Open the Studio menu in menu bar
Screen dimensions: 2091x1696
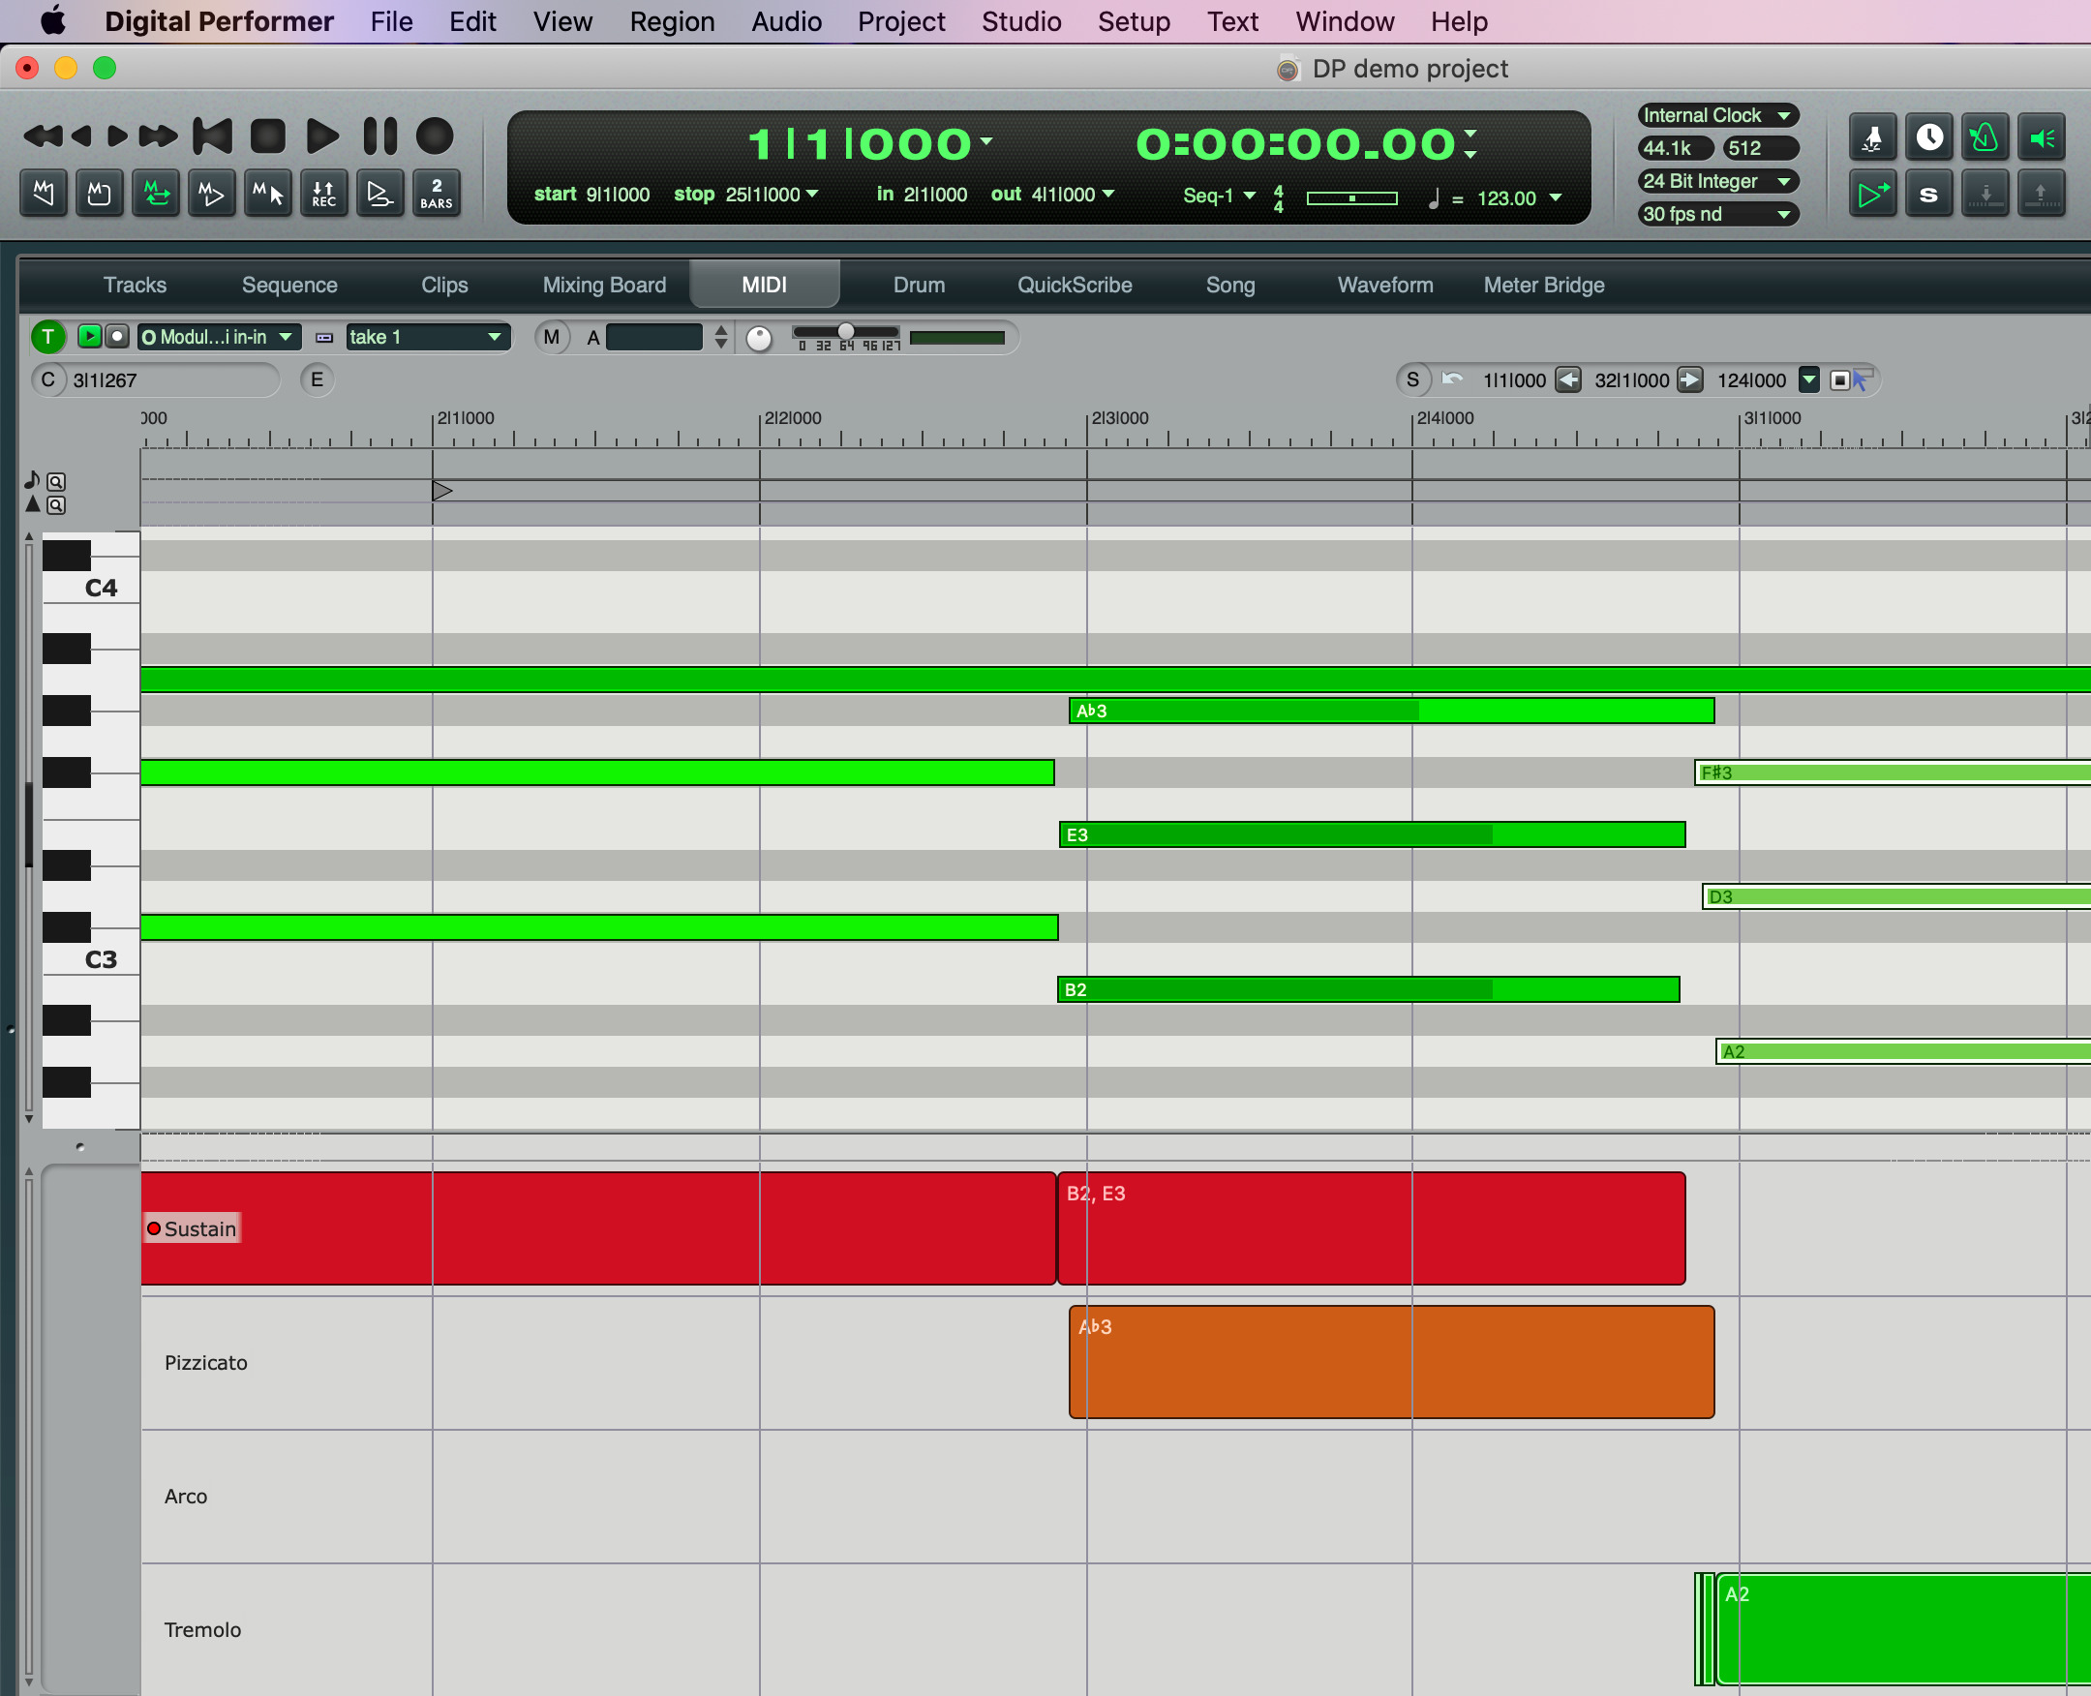point(1021,21)
